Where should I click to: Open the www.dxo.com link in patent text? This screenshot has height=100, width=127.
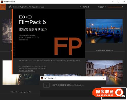(33, 69)
